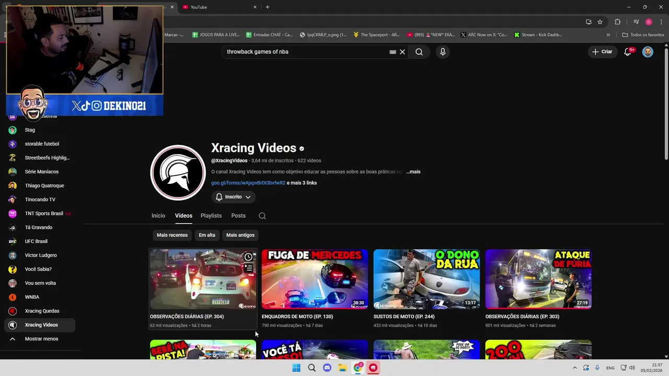669x376 pixels.
Task: Open the OBSERVAÇÕES DIÁRIAS (EP. 304) title
Action: (x=187, y=316)
